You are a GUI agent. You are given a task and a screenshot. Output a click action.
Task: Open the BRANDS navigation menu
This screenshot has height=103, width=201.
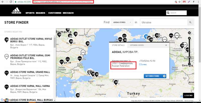click(40, 13)
